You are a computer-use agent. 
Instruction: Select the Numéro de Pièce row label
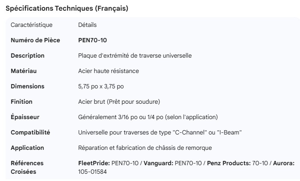pyautogui.click(x=35, y=40)
